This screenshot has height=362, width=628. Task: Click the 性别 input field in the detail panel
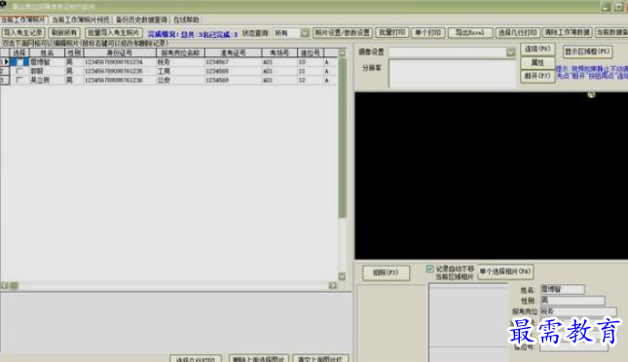[573, 301]
